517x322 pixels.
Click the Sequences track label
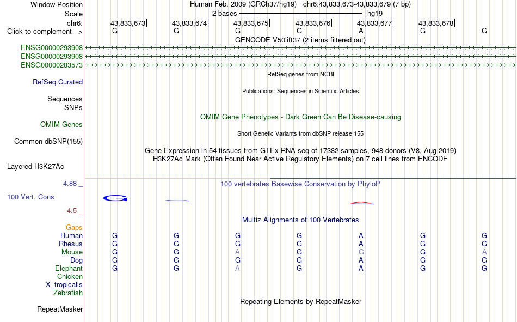tap(65, 99)
